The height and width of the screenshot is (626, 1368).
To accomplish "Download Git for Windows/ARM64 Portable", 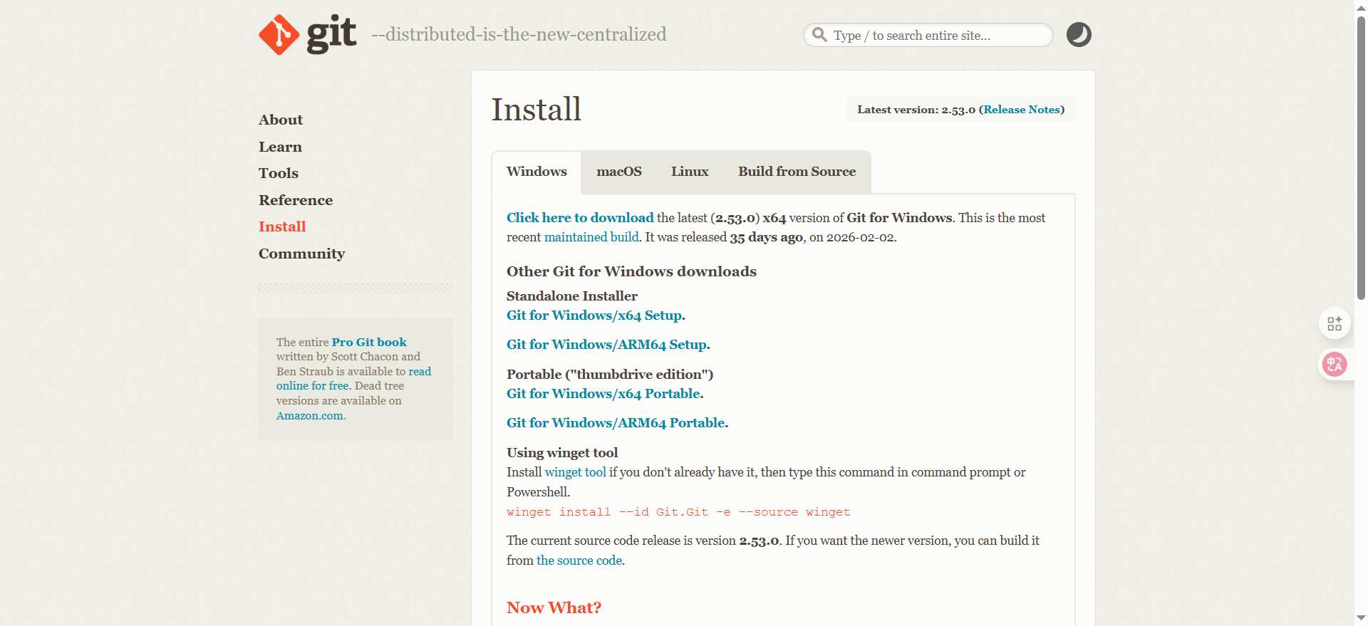I will point(616,423).
